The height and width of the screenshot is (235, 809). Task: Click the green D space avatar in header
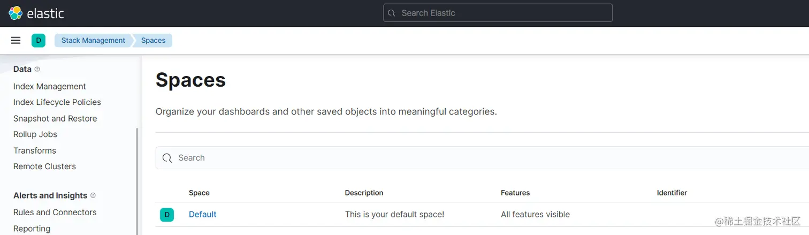click(39, 41)
